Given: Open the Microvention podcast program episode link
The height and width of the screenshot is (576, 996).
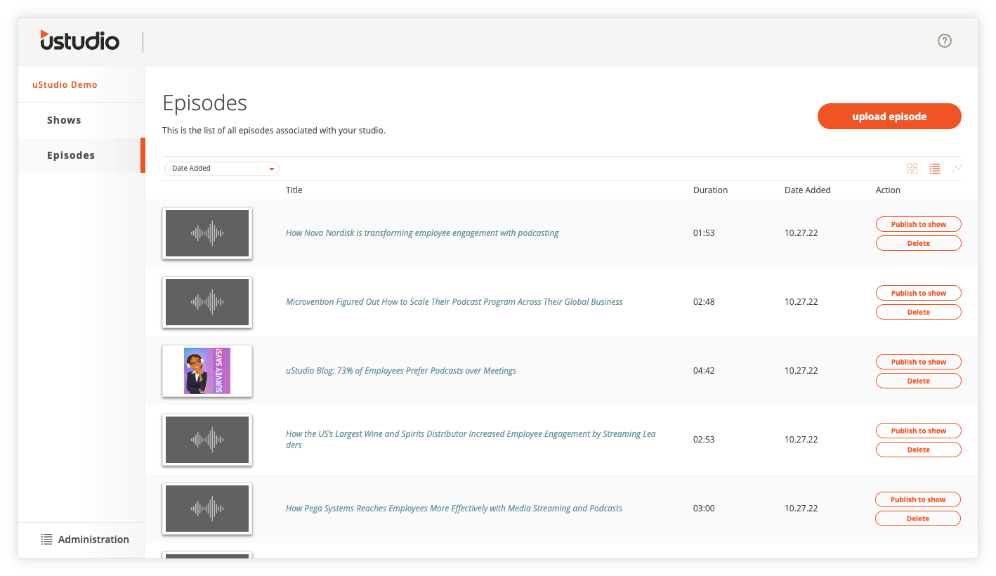Looking at the screenshot, I should [x=454, y=302].
